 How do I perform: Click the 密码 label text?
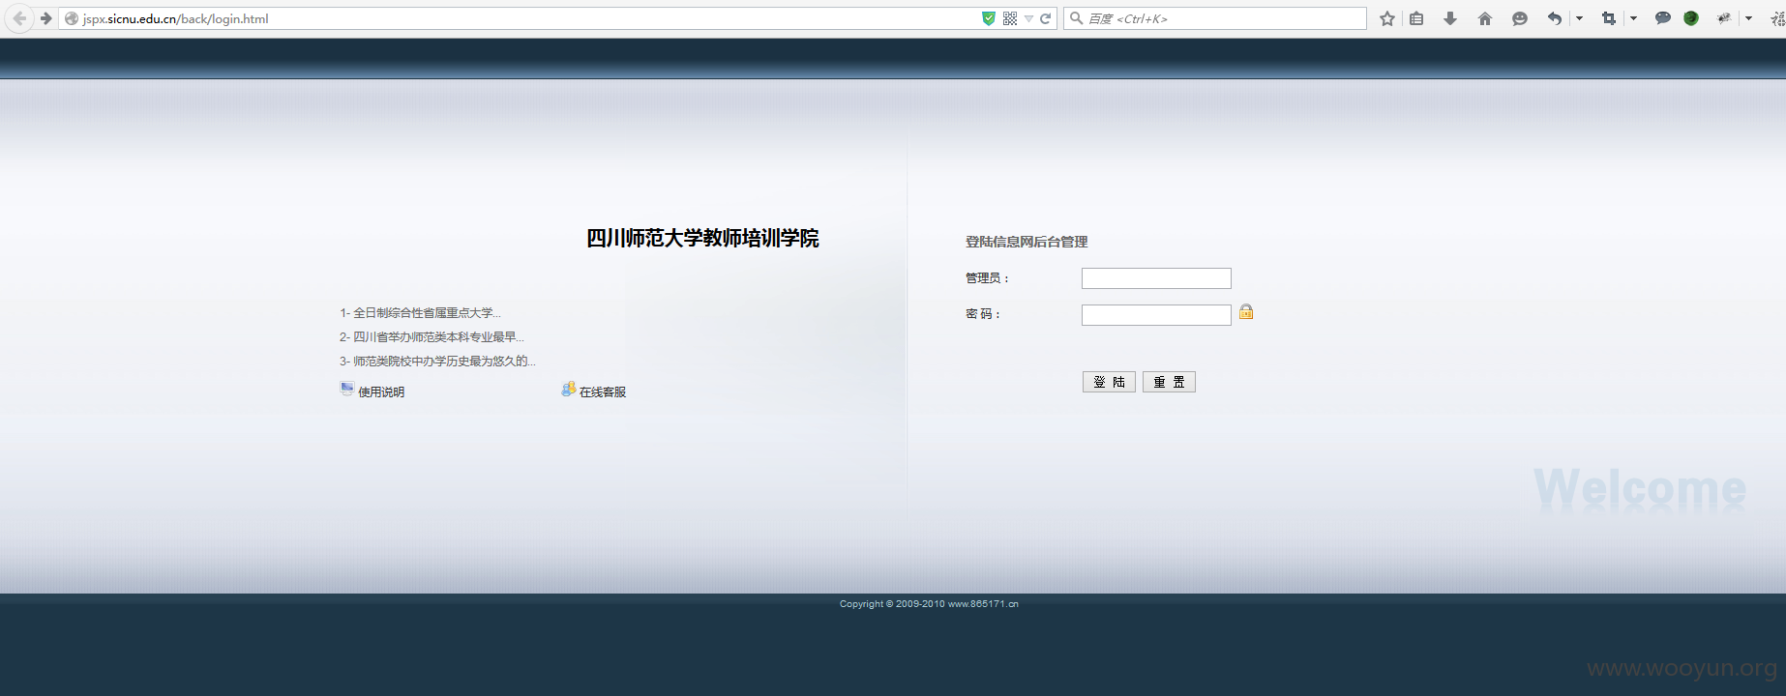click(x=982, y=314)
